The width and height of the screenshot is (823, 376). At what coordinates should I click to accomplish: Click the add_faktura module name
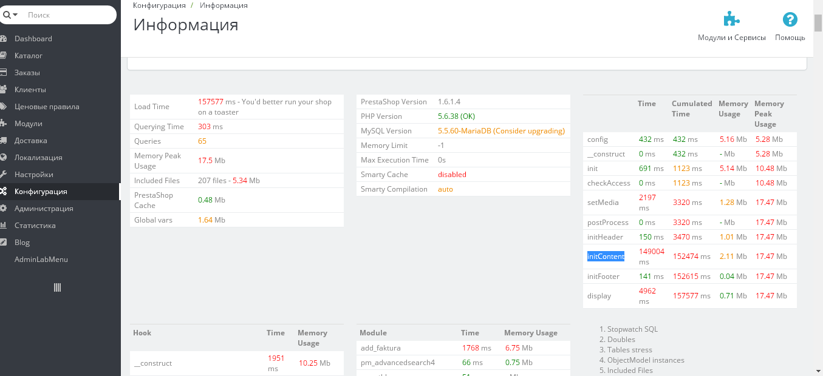click(381, 348)
